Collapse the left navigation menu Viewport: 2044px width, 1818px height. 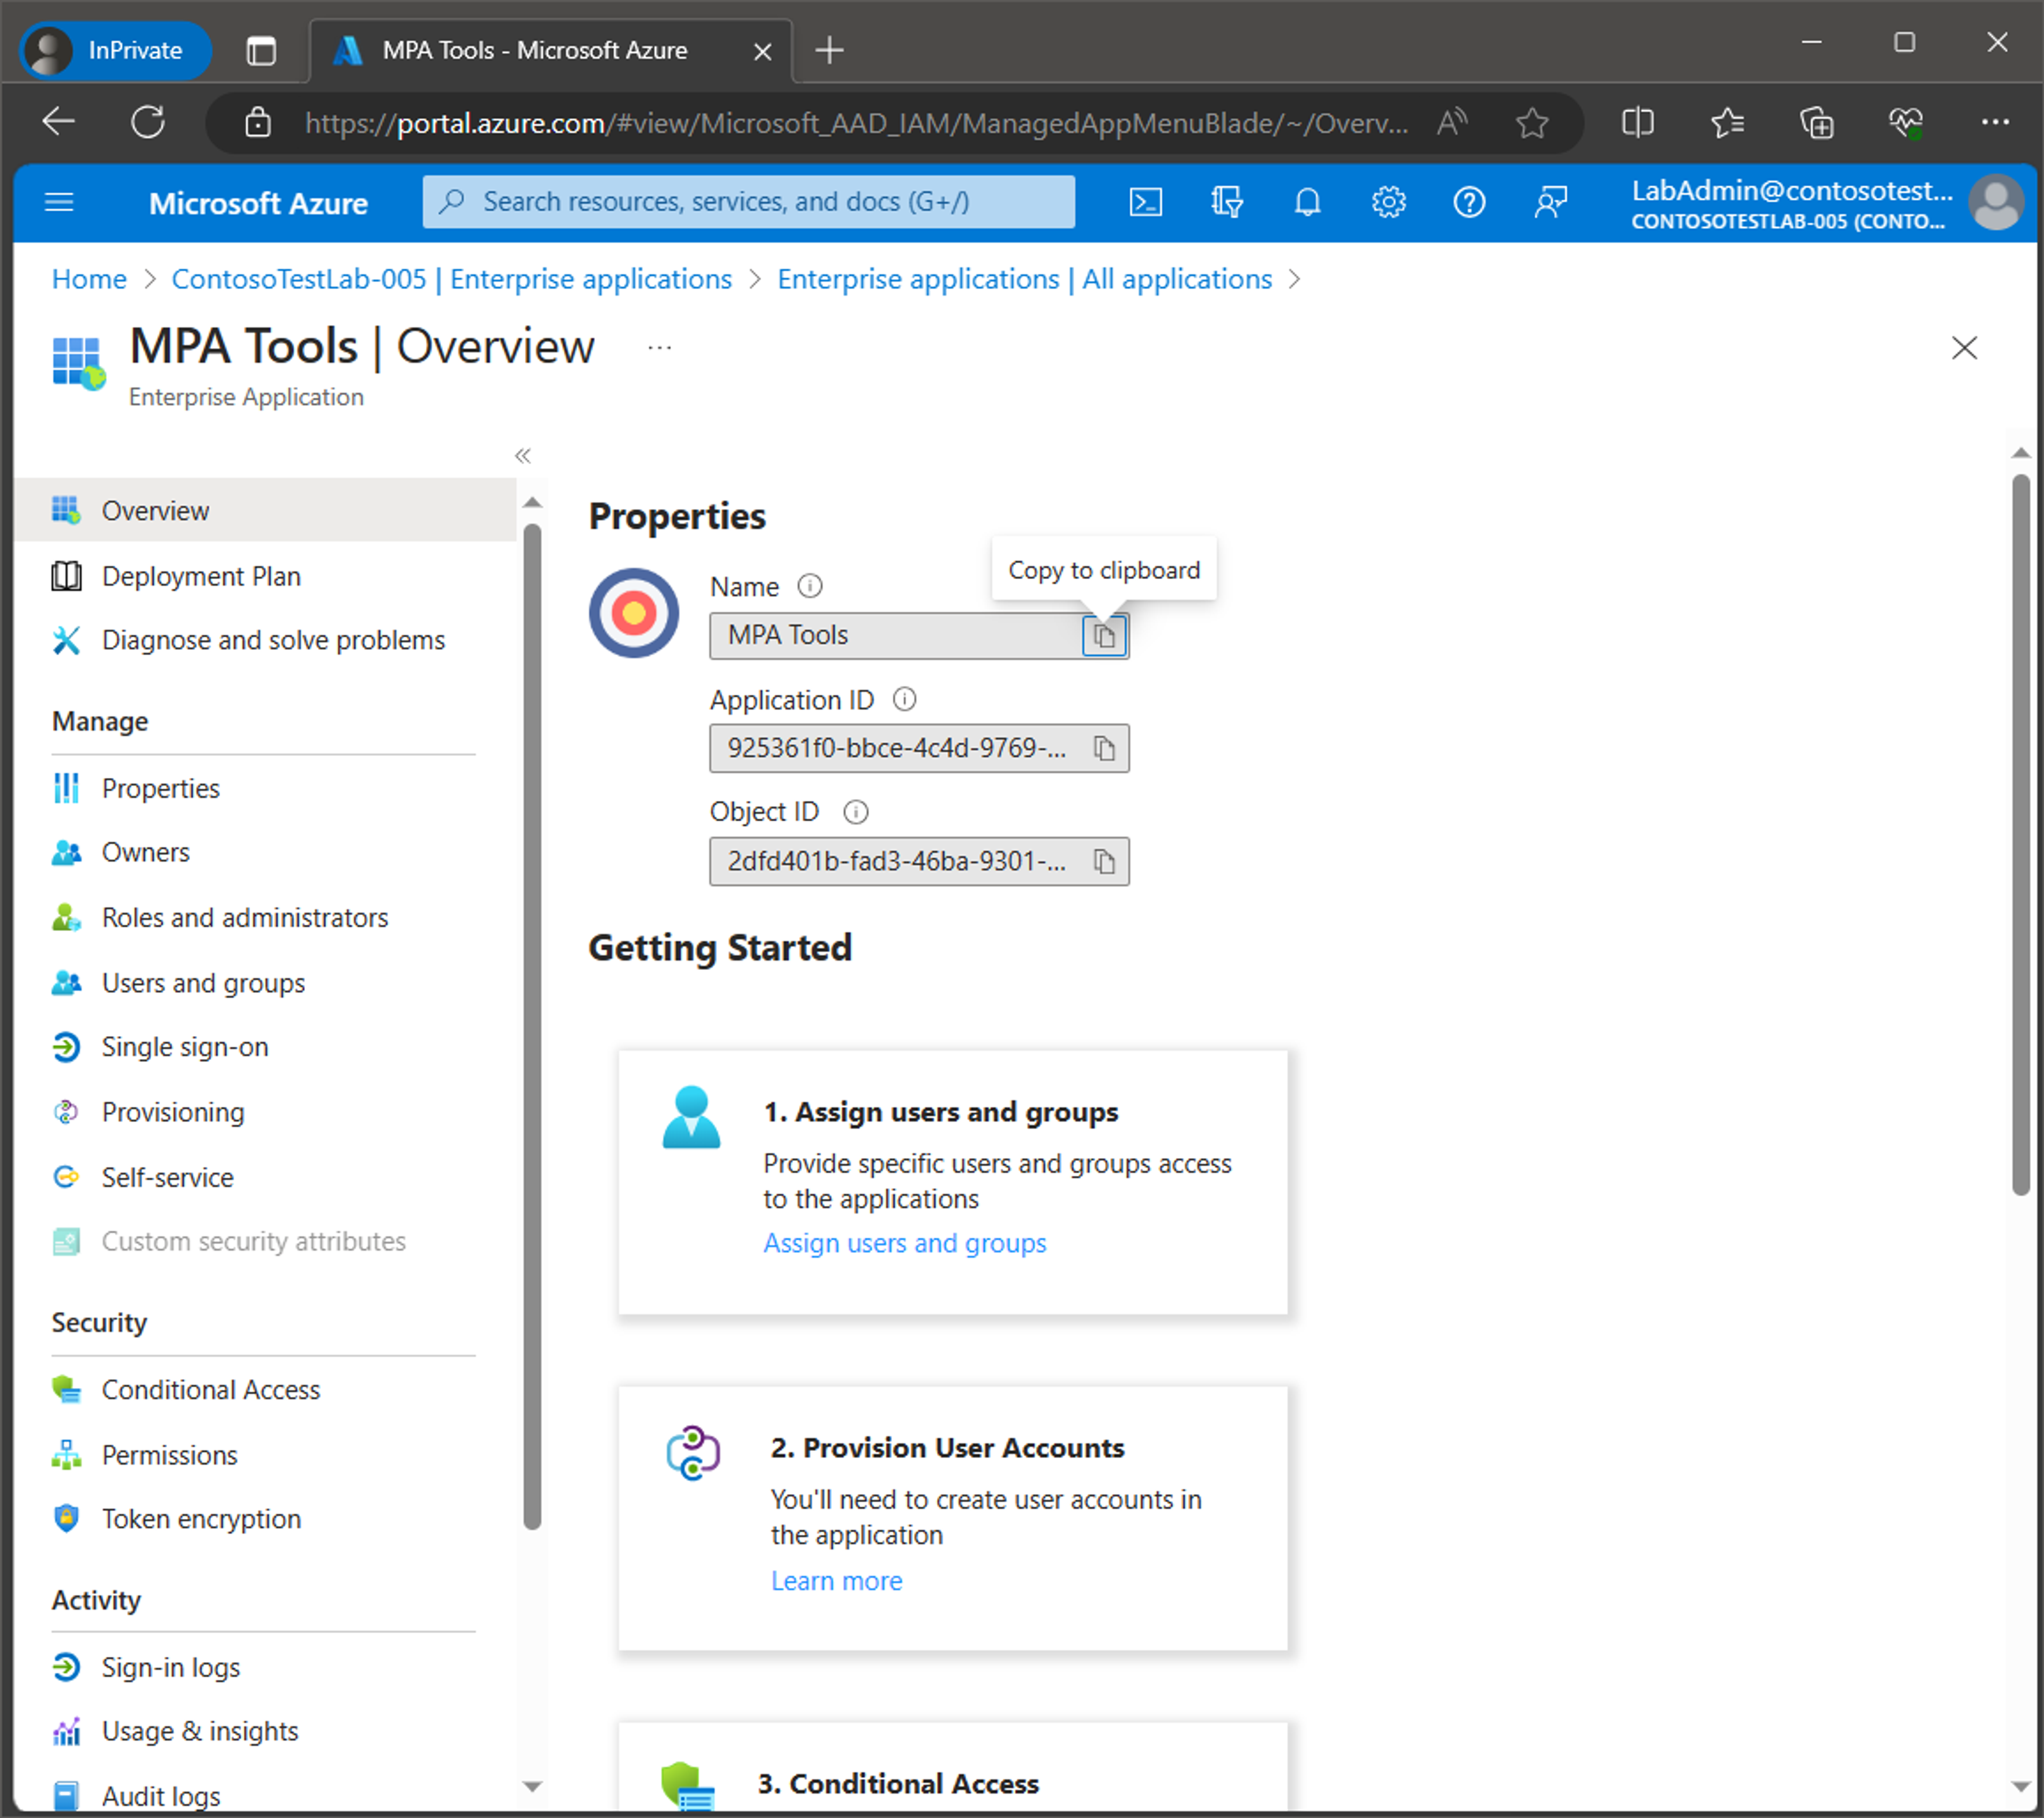point(523,456)
